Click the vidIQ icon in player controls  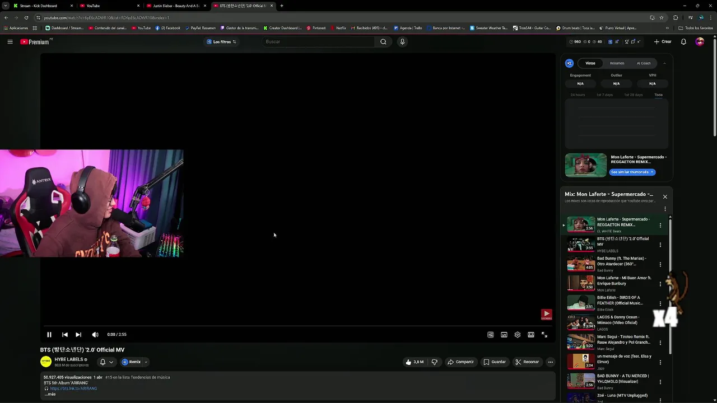(x=491, y=335)
